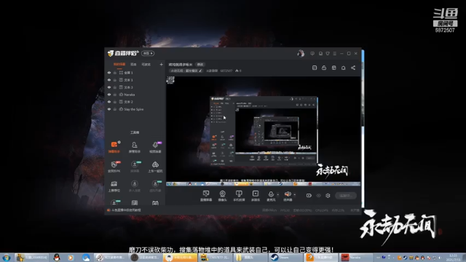Image resolution: width=466 pixels, height=262 pixels.
Task: Click the 扬声器 speaker icon
Action: click(288, 195)
